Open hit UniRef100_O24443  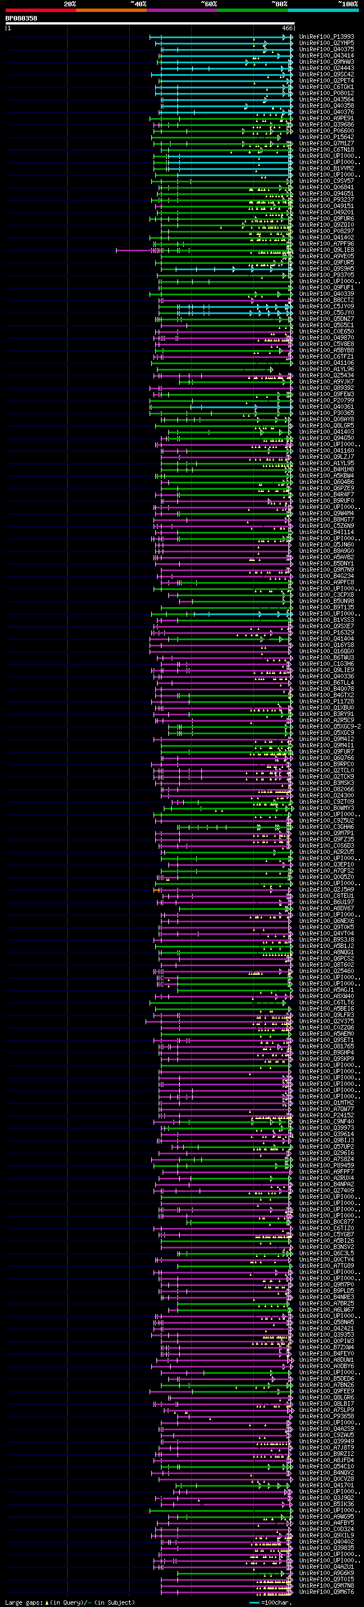326,68
